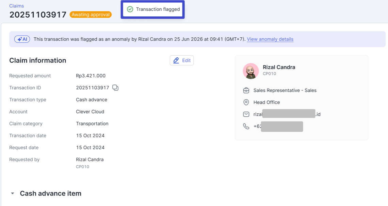Click the pencil icon in Edit button
The height and width of the screenshot is (206, 388).
click(176, 60)
